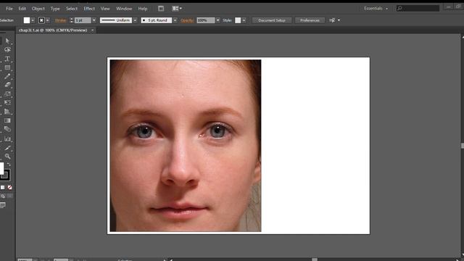Click the Gradient paint button in toolbox
This screenshot has height=261, width=464.
point(3,187)
